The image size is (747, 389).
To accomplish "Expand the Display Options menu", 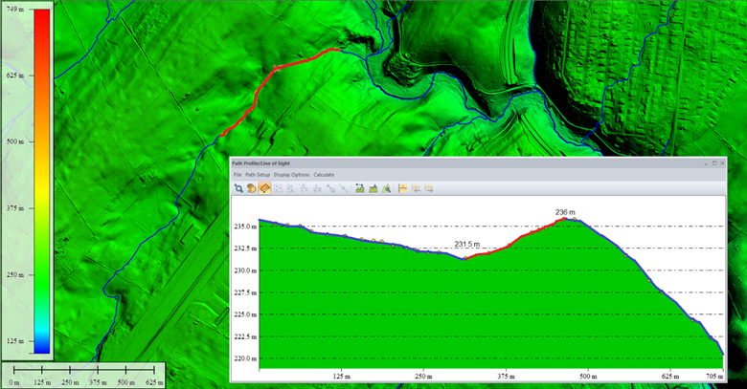I will (291, 175).
